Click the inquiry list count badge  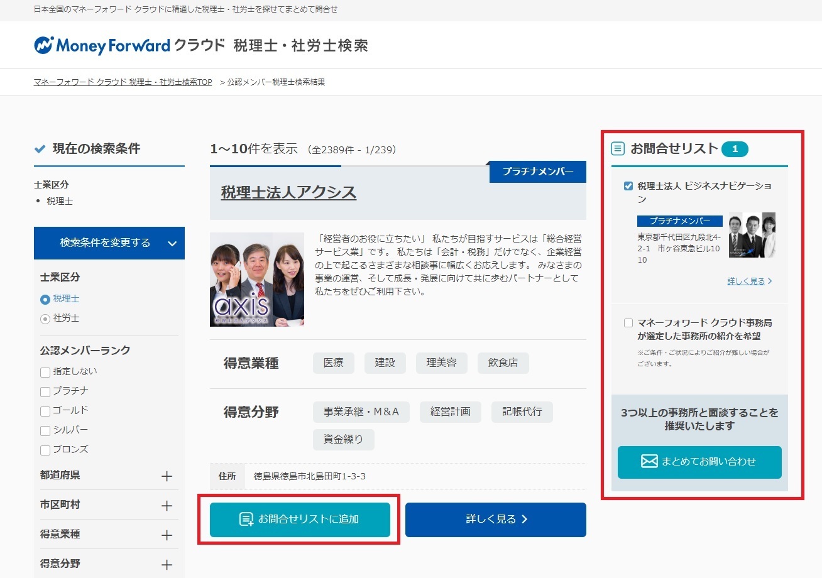(x=735, y=149)
